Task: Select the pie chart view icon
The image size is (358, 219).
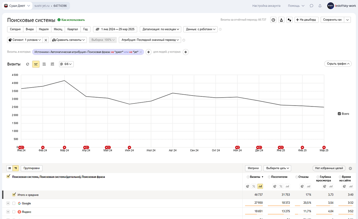Action: pos(28,64)
